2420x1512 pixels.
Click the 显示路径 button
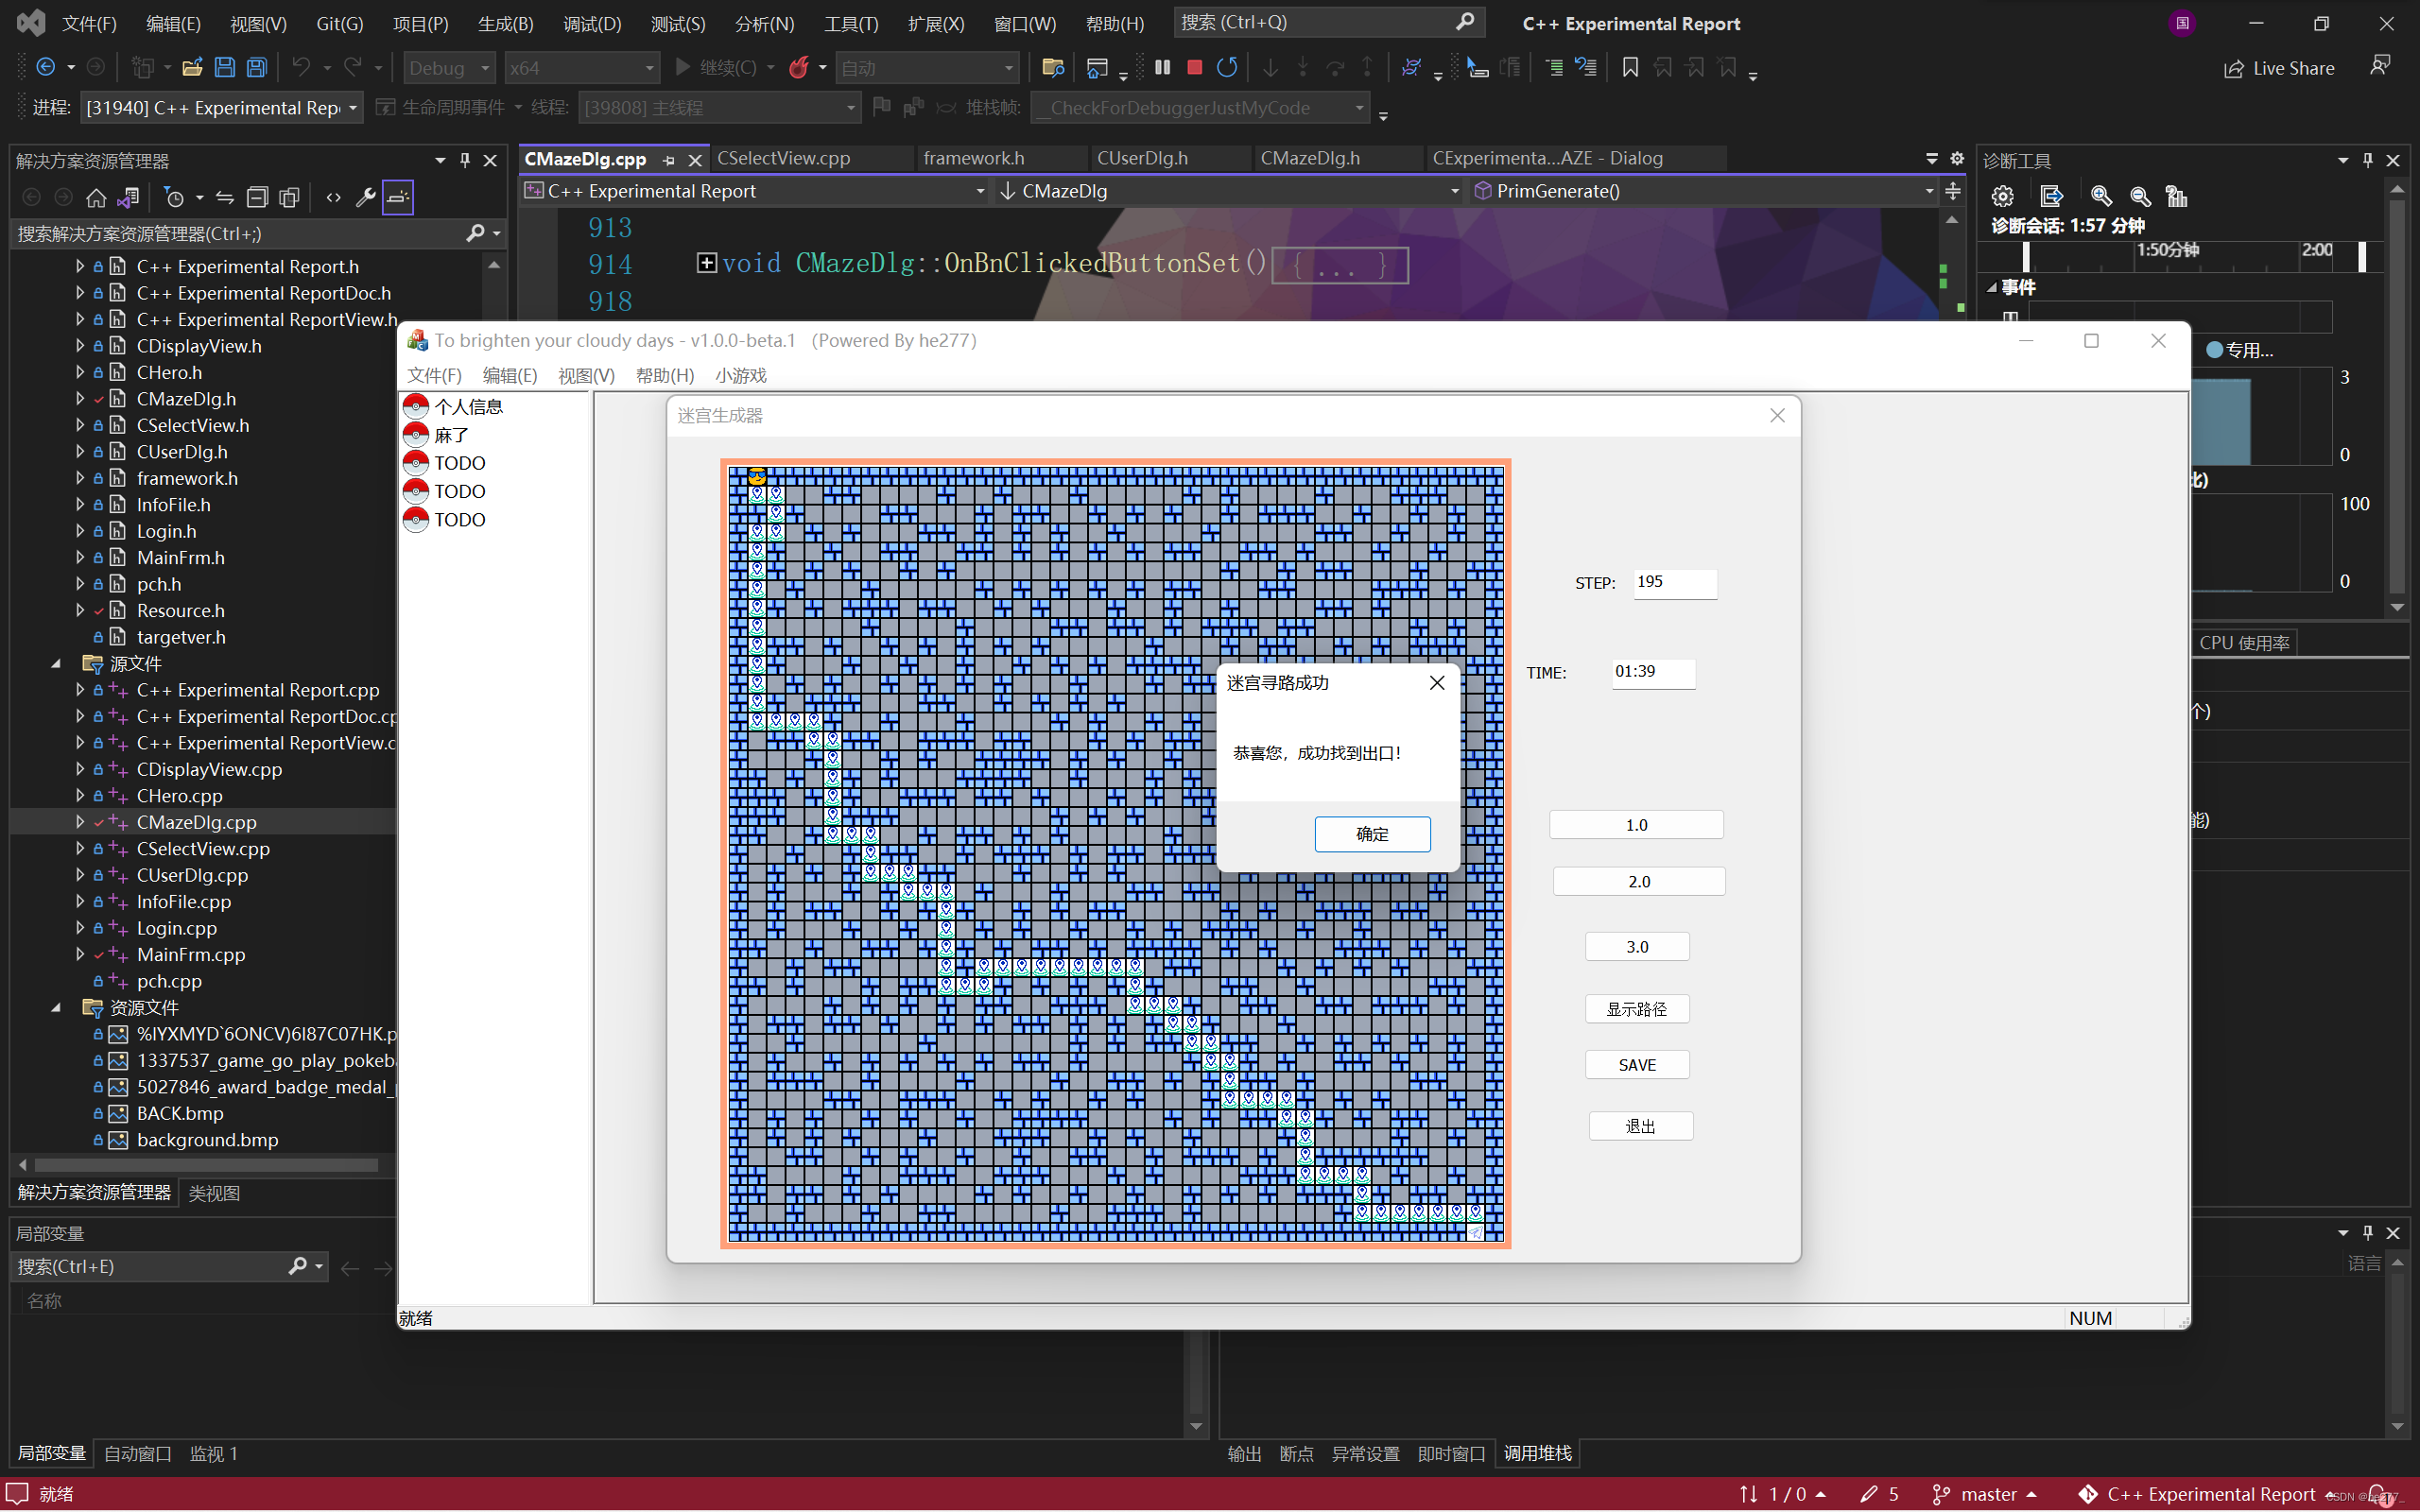(x=1636, y=1009)
